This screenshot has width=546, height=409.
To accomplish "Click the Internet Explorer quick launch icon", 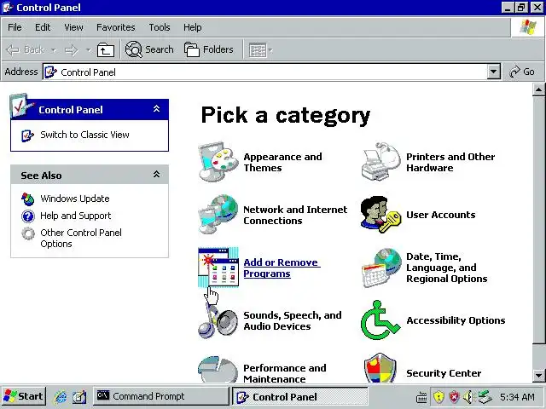I will click(x=61, y=396).
